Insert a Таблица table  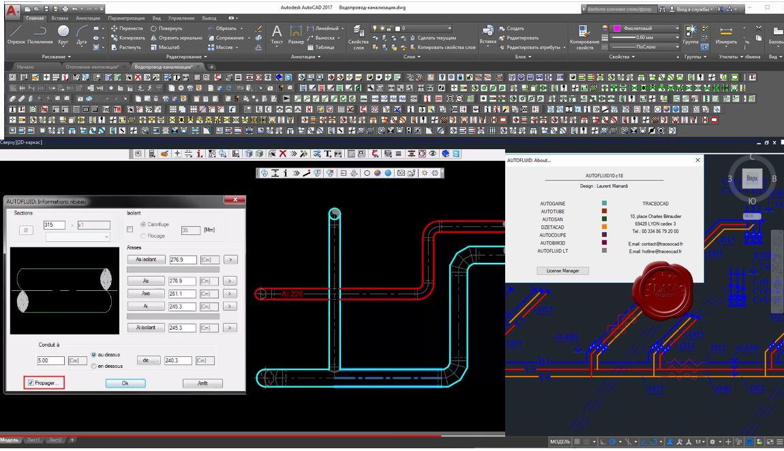[x=321, y=48]
